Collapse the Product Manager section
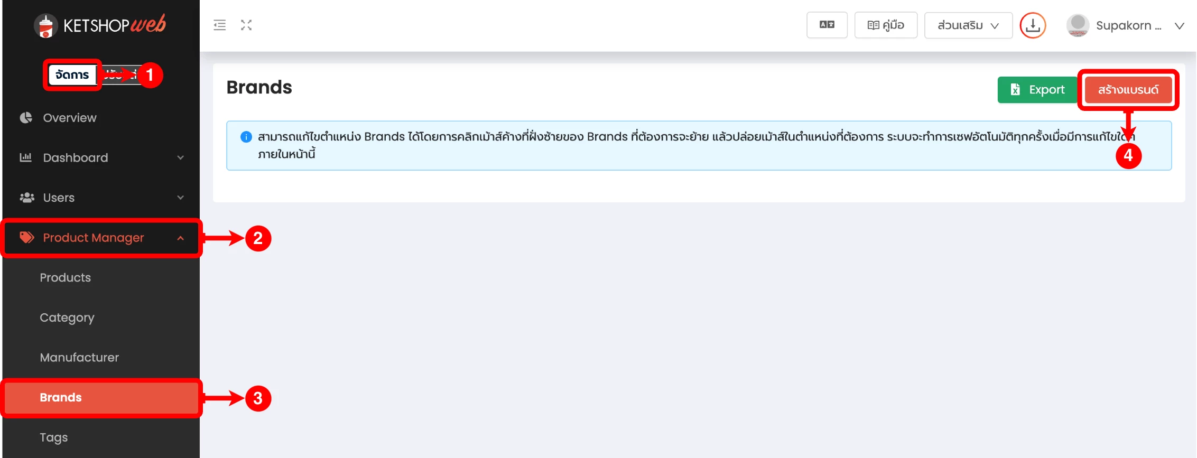1197x458 pixels. (x=181, y=238)
